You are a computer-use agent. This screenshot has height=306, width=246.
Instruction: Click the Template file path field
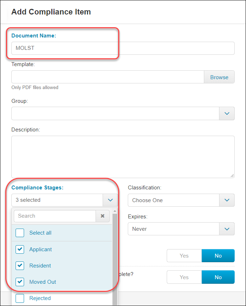pyautogui.click(x=108, y=77)
